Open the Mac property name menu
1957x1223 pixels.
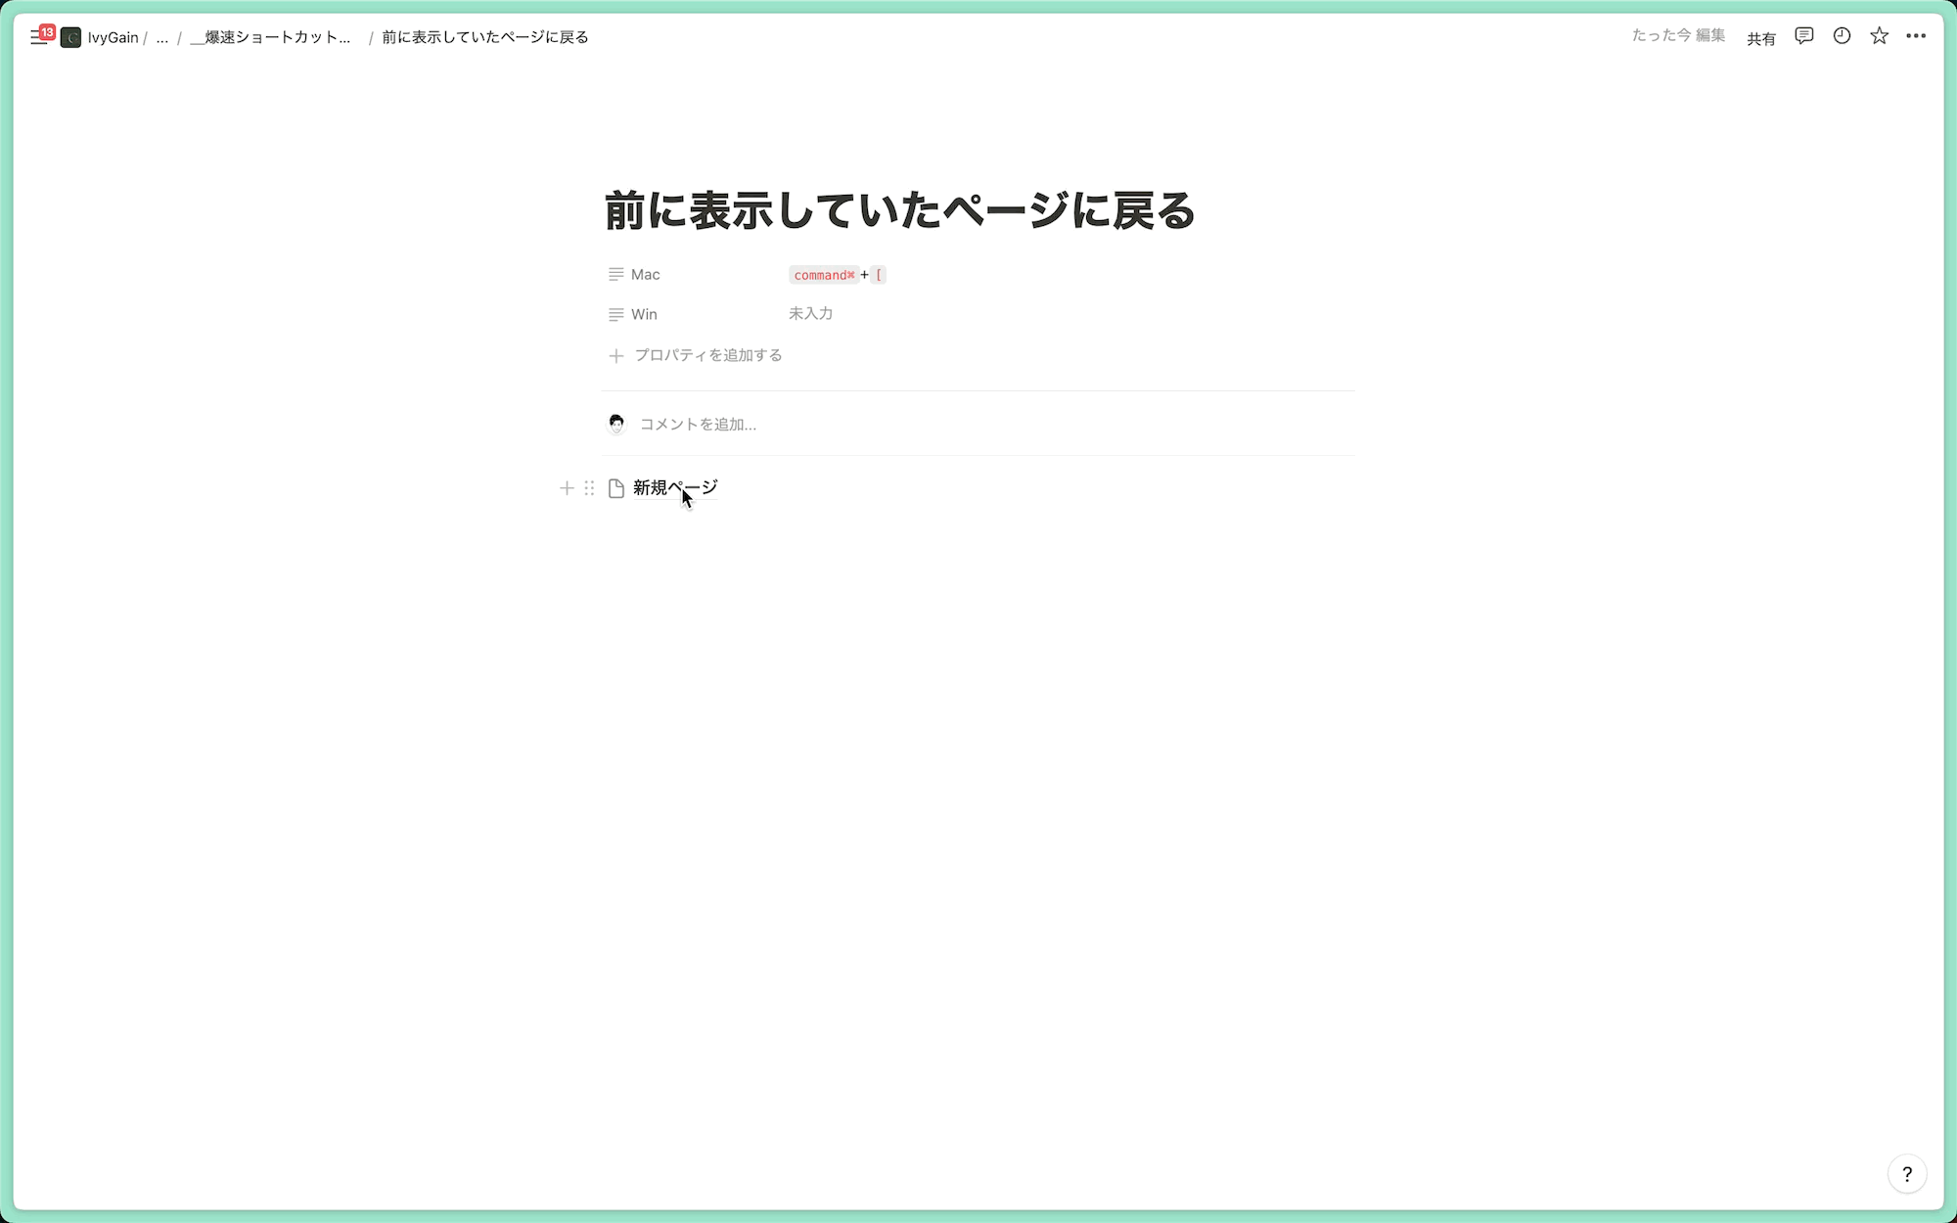click(x=645, y=275)
